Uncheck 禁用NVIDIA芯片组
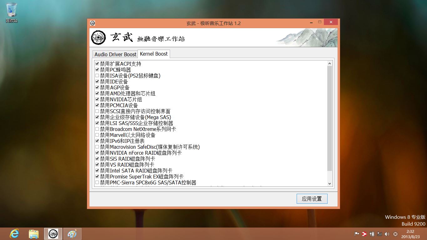This screenshot has height=240, width=427. pyautogui.click(x=97, y=99)
